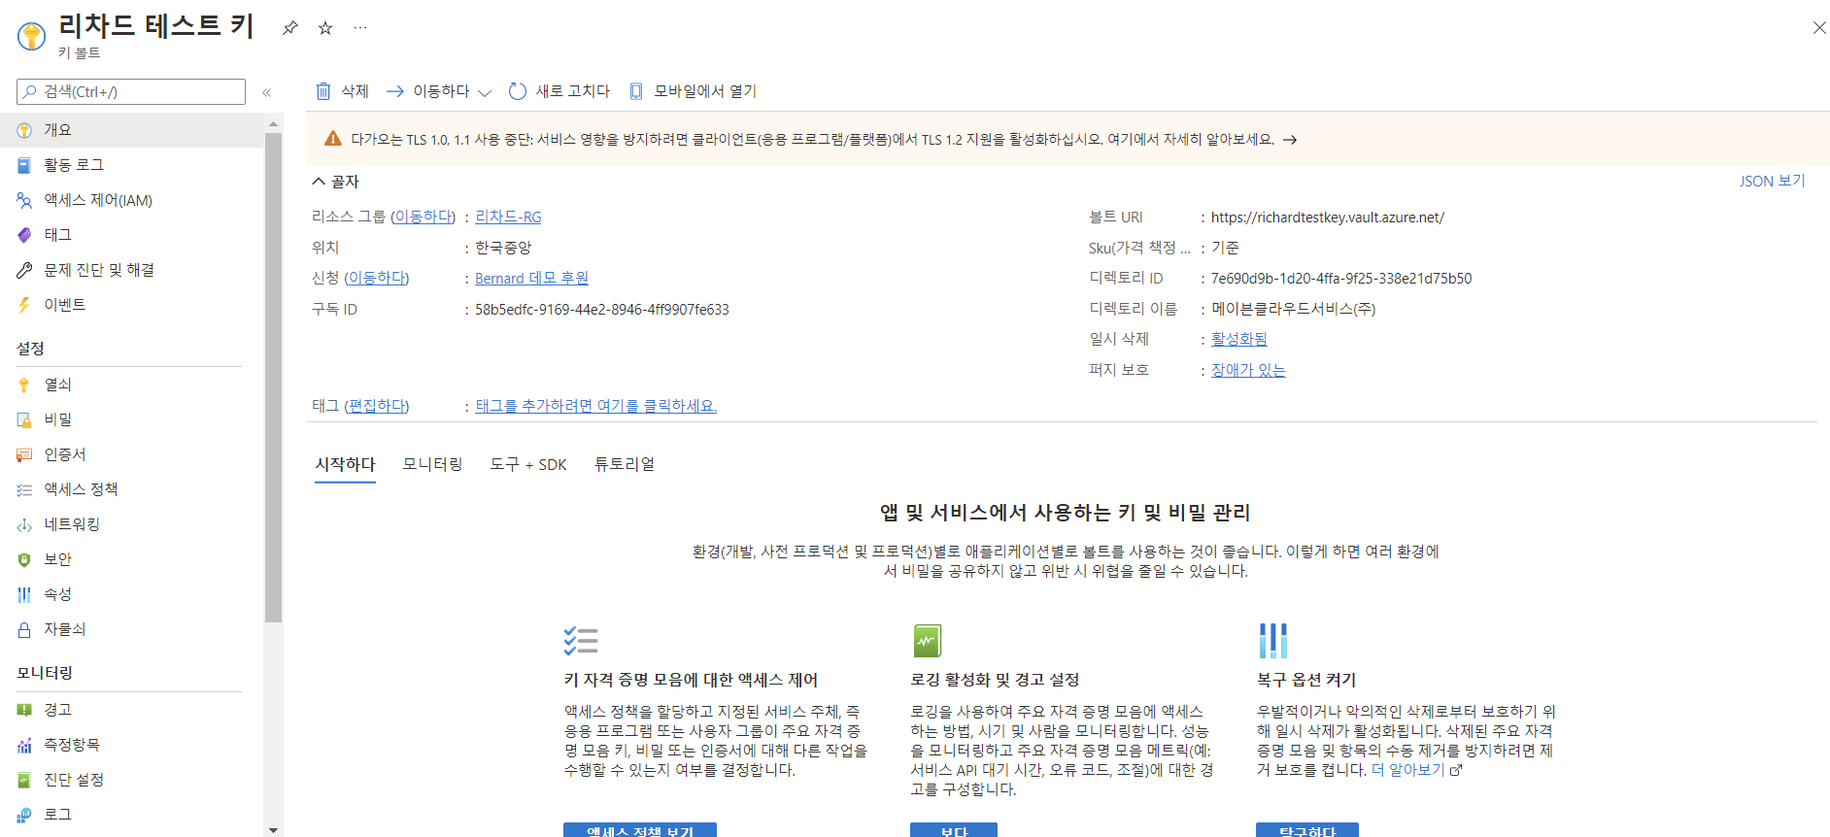Click the arrow at the end of TLS banner
The height and width of the screenshot is (837, 1830).
(x=1290, y=140)
